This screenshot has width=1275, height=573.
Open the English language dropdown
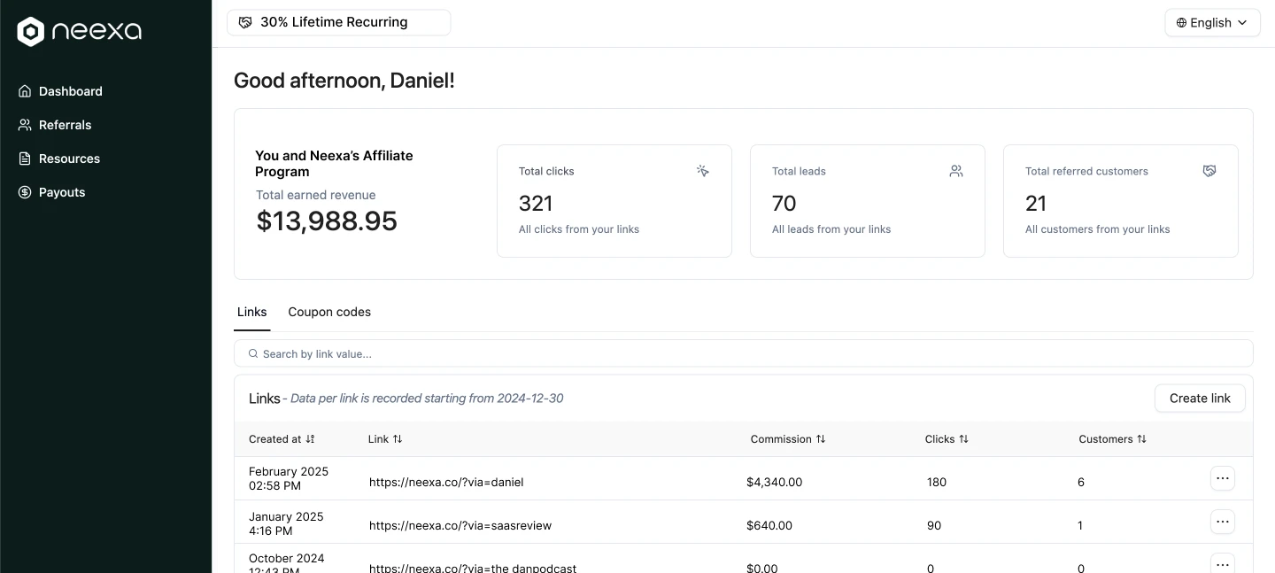[1212, 22]
